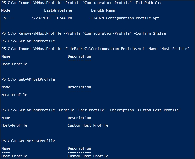Click the Mode column header
Viewport: 195px width, 159px height.
(6, 10)
